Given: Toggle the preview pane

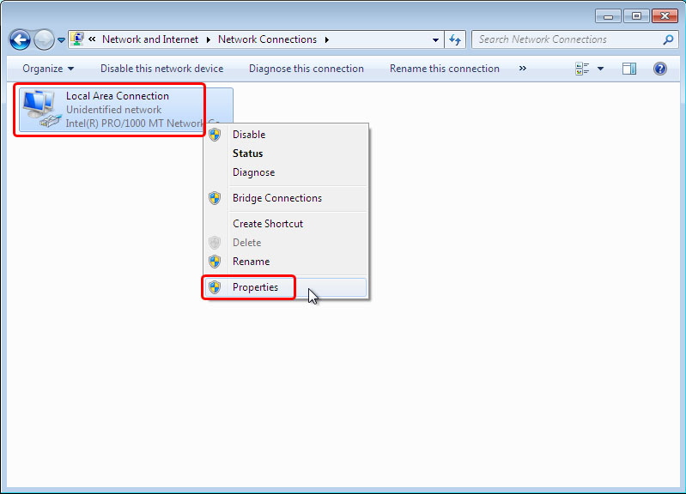Looking at the screenshot, I should pyautogui.click(x=629, y=69).
